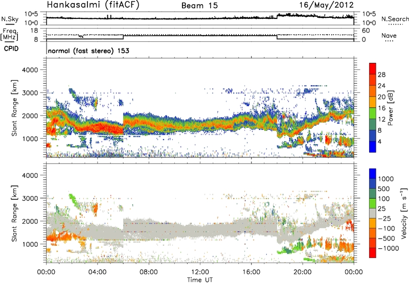Click the power plot 'Slant Range [km]' label
The width and height of the screenshot is (409, 283).
(14, 108)
